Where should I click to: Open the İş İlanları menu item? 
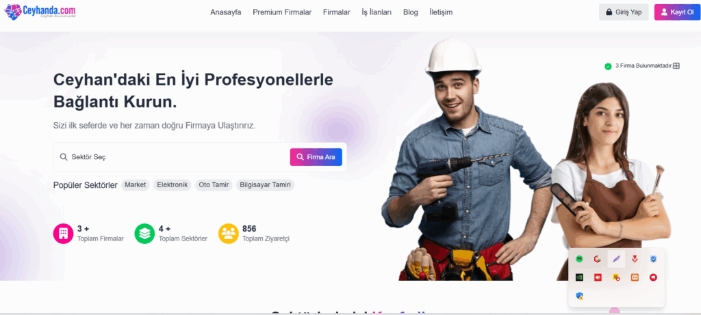[377, 12]
